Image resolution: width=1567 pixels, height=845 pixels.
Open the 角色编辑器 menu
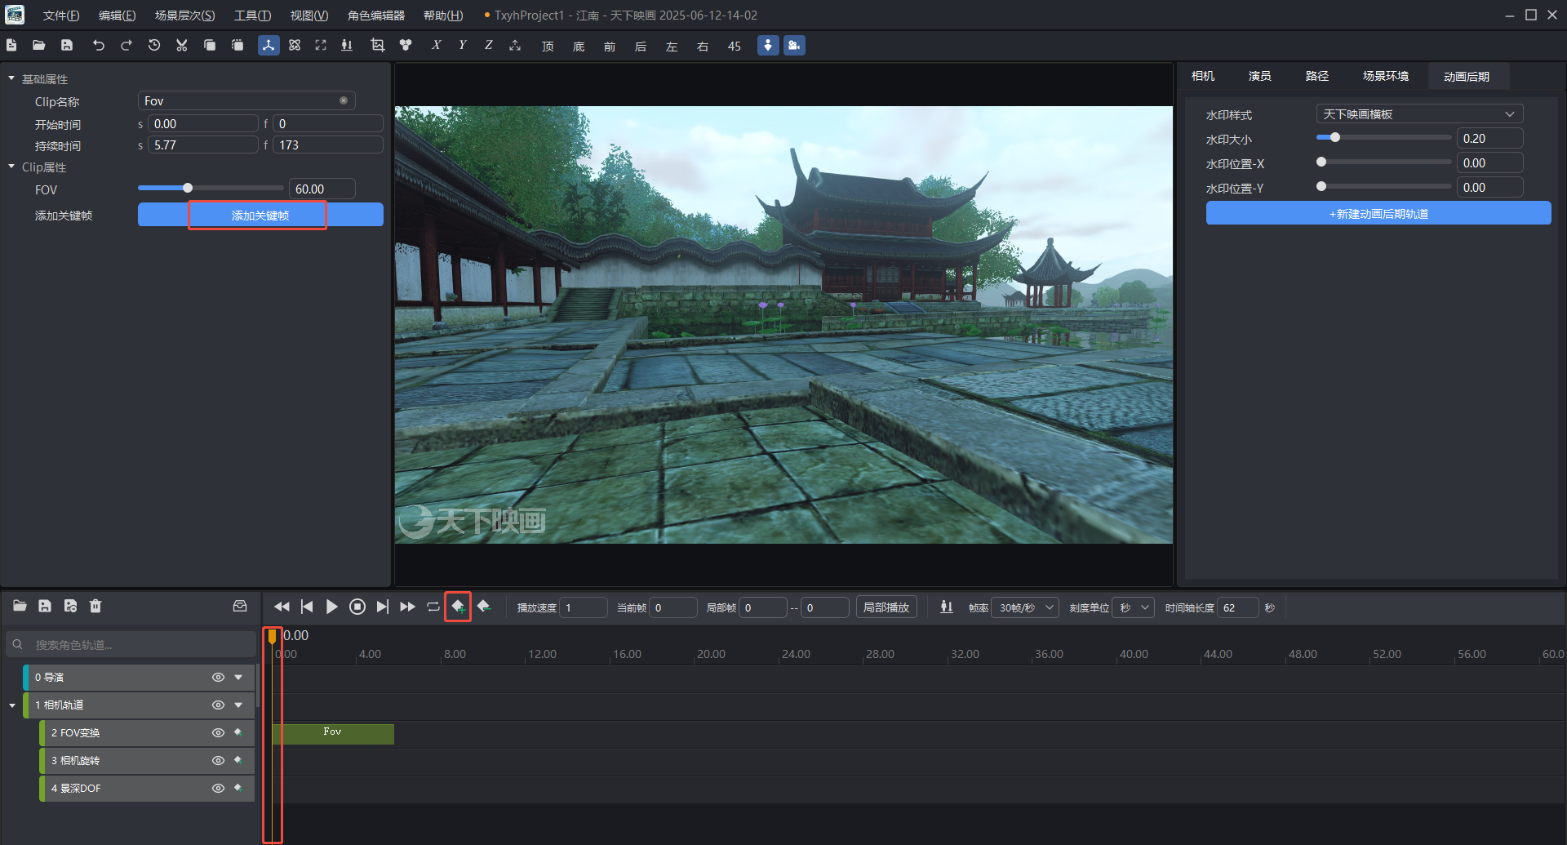coord(376,16)
